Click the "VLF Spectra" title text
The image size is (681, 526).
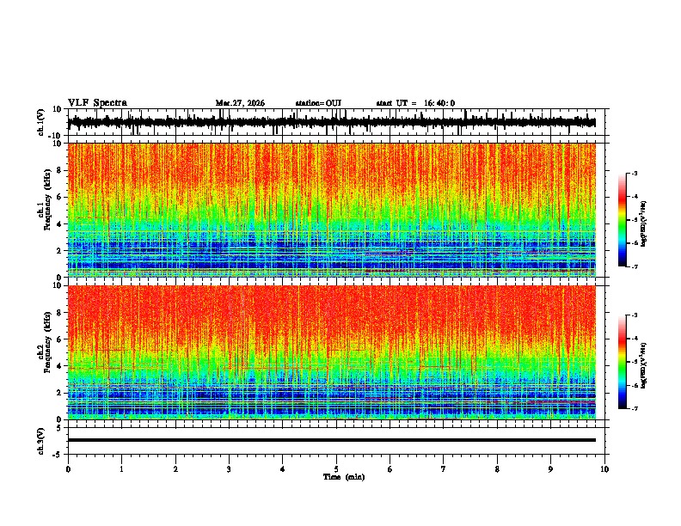coord(97,103)
